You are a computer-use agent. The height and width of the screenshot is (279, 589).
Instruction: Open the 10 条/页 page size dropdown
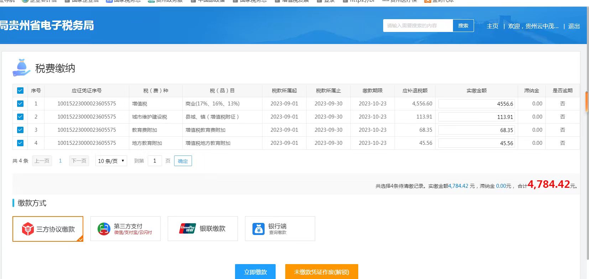[111, 161]
